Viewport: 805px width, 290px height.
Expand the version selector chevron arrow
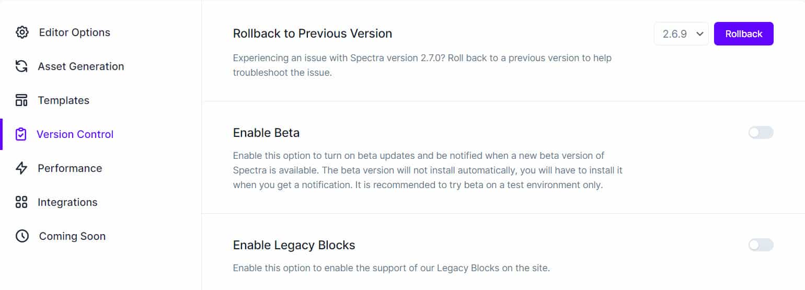coord(699,34)
